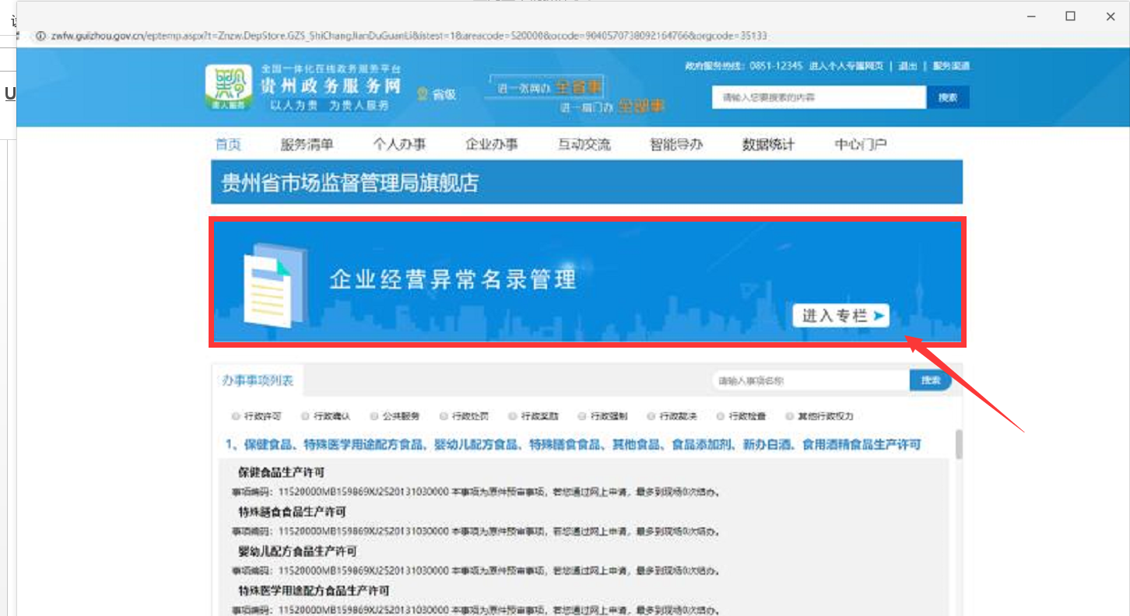Screen dimensions: 1130x616
Task: Click the 进入专栏 button on banner
Action: (x=840, y=315)
